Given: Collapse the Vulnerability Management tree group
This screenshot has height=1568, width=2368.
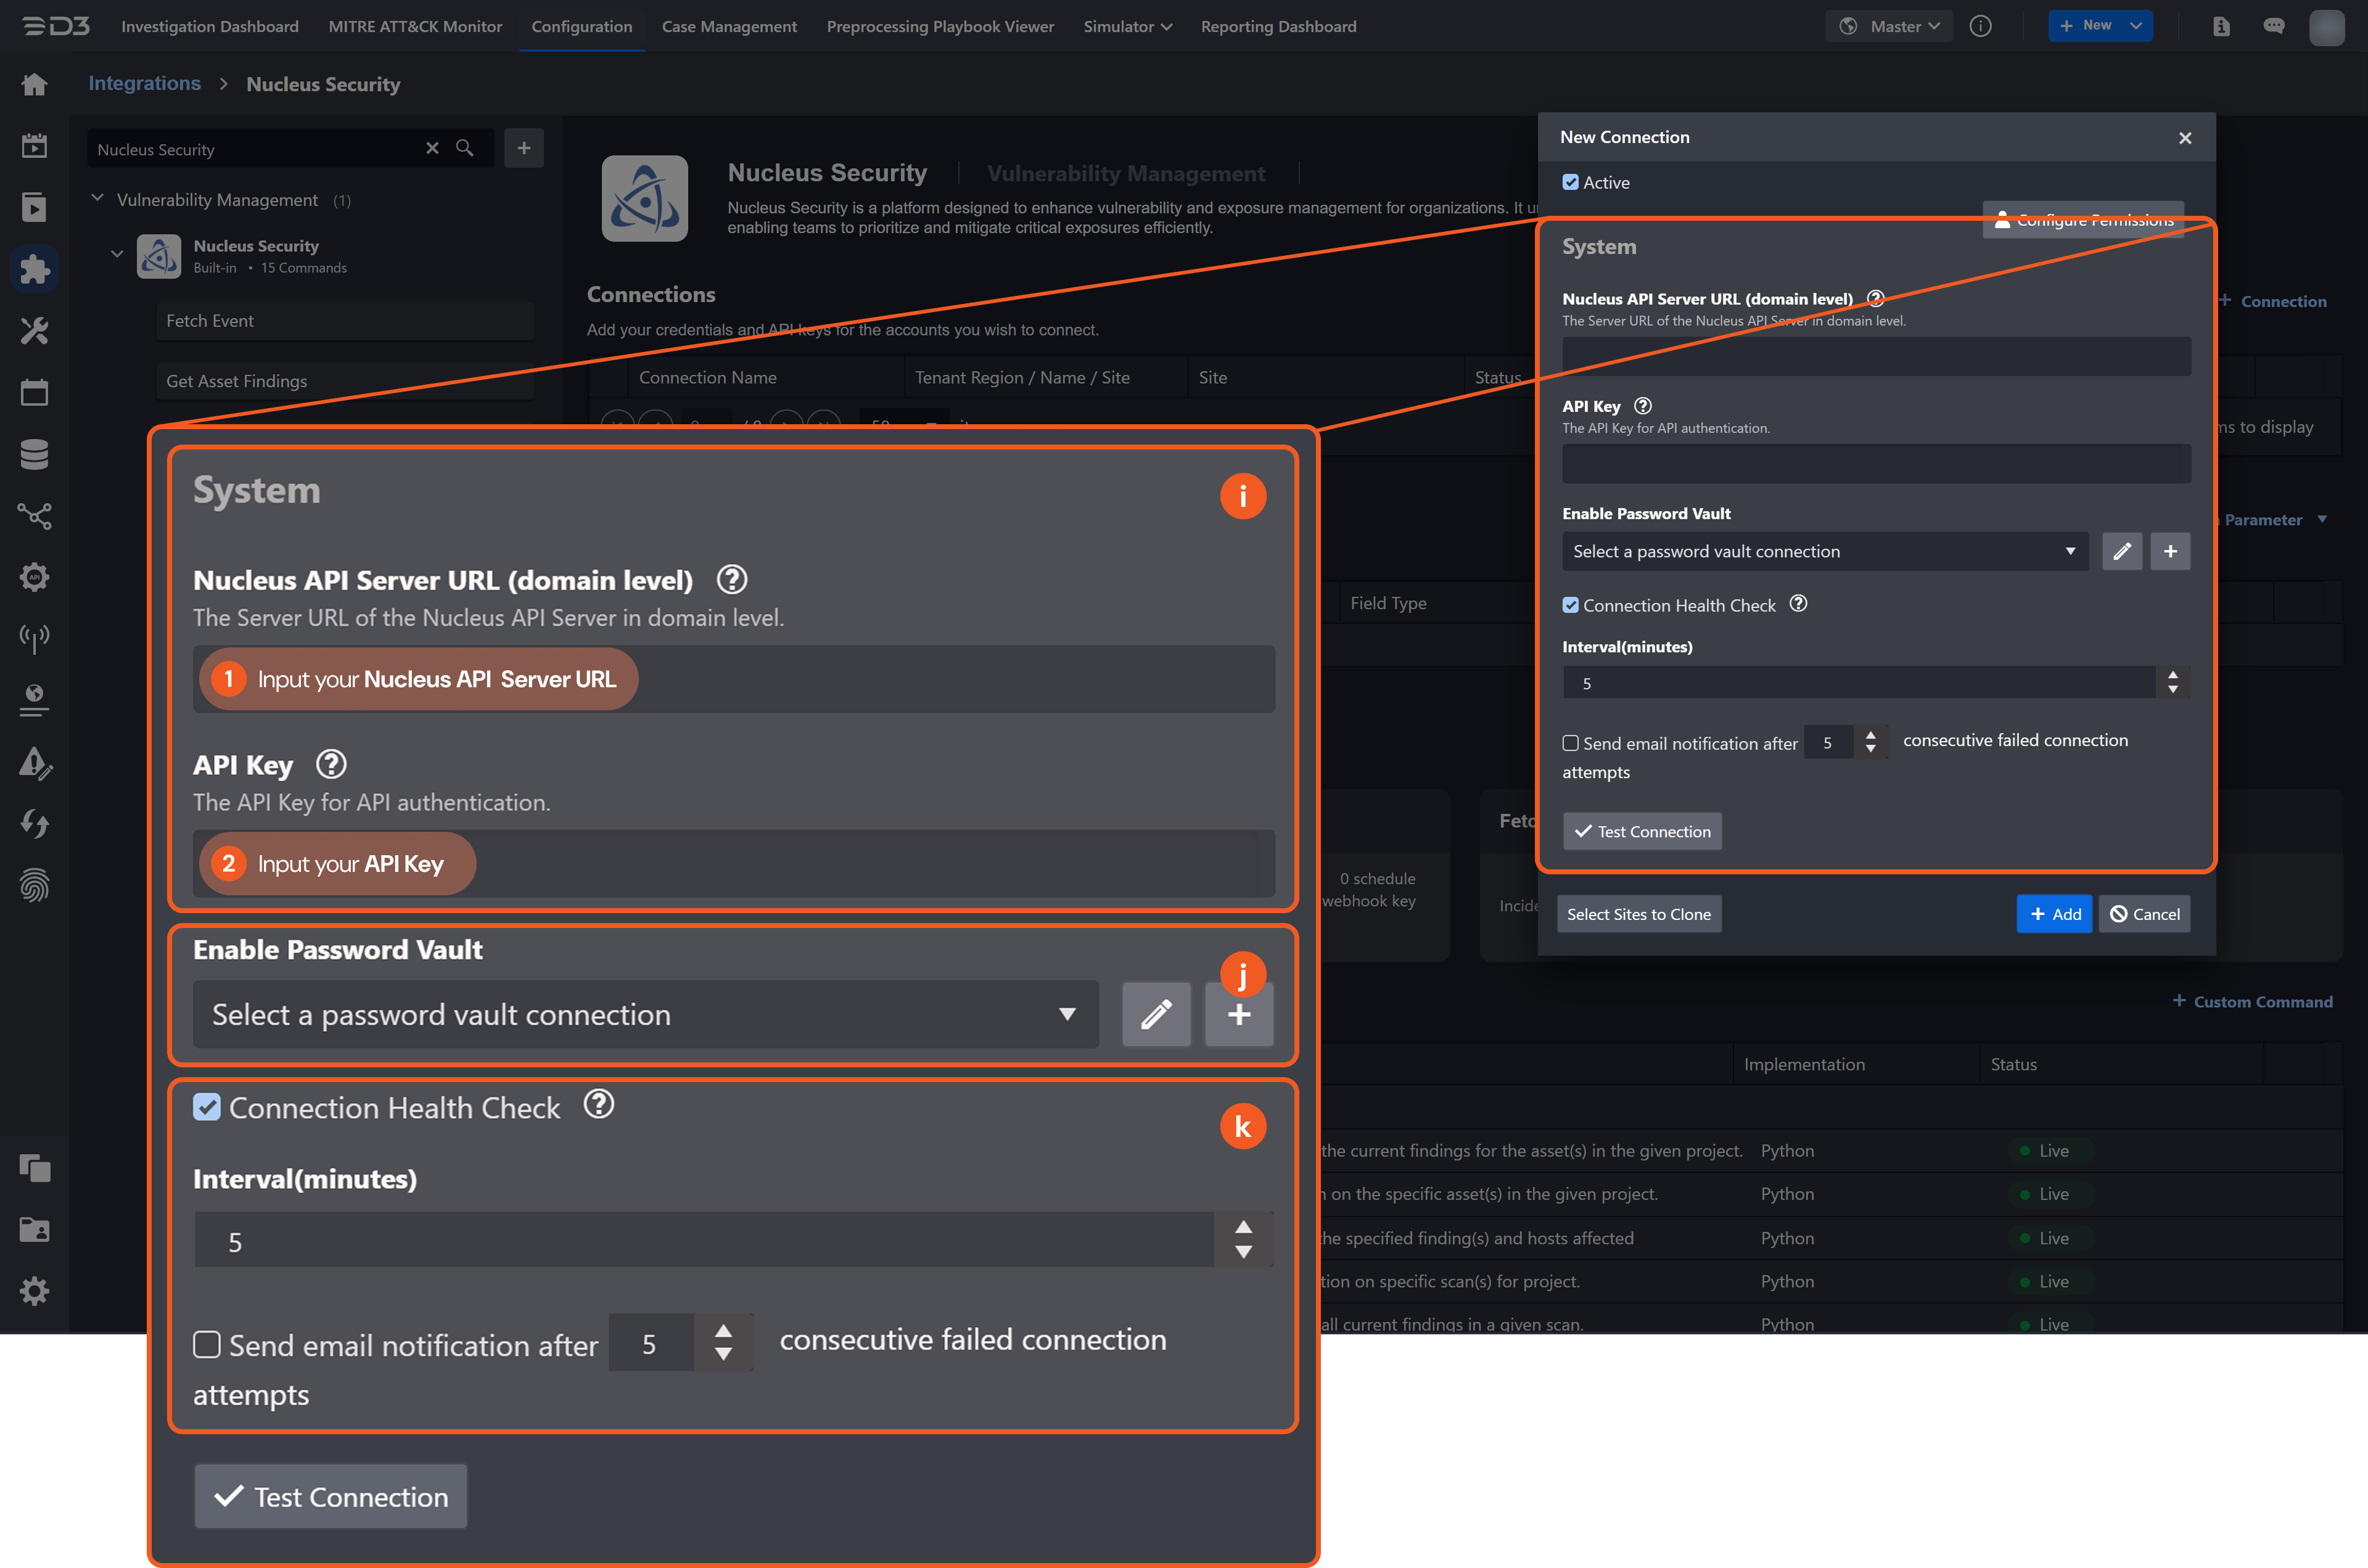Looking at the screenshot, I should 98,199.
